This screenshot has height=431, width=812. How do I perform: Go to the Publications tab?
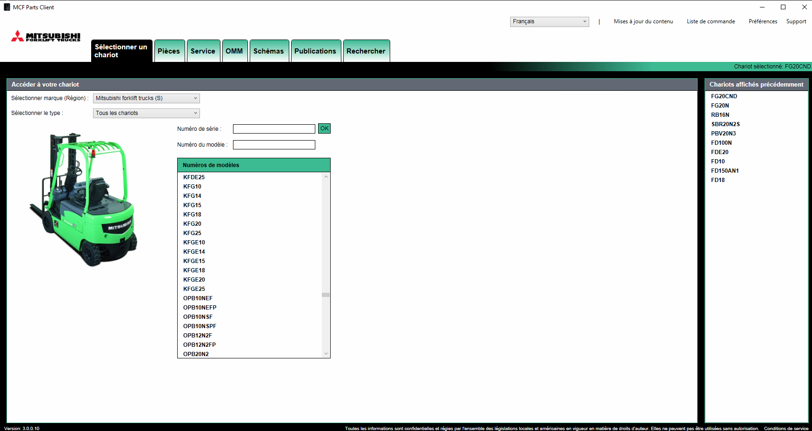coord(316,51)
